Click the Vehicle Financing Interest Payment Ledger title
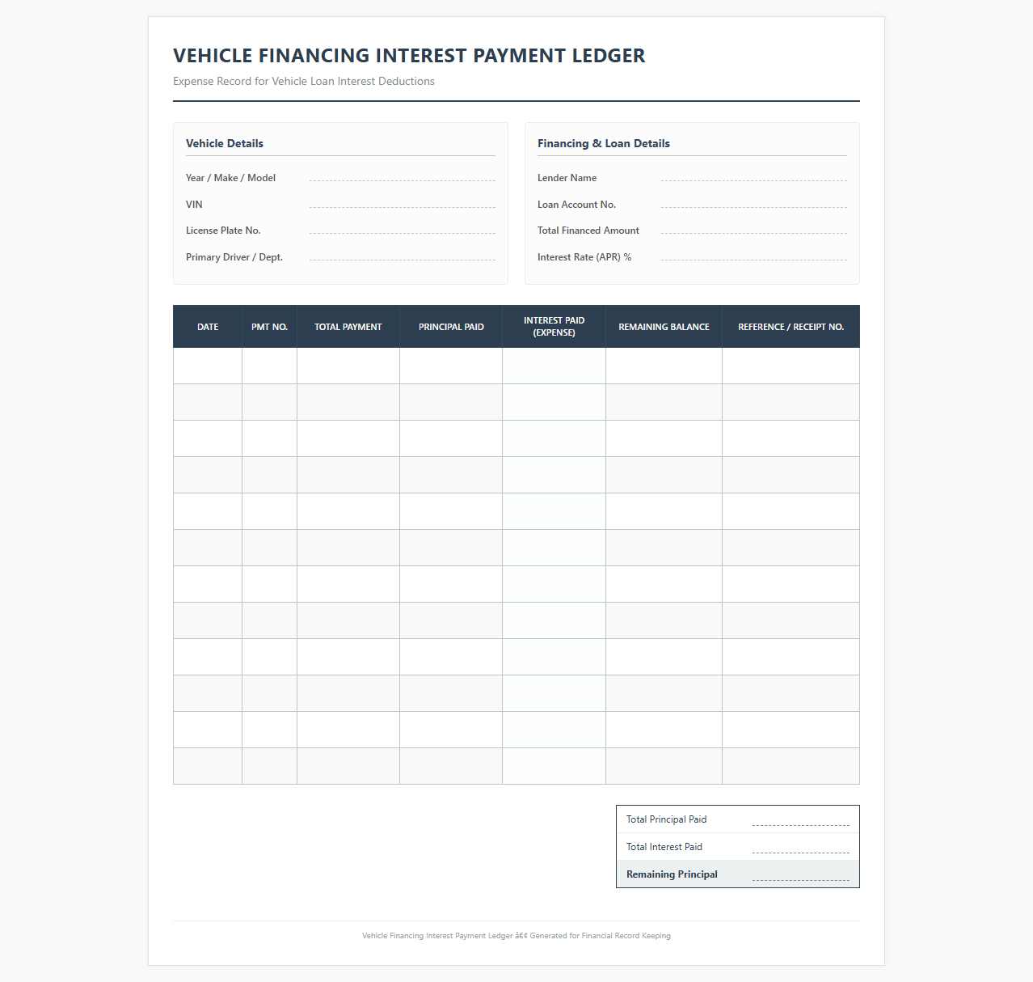 pos(409,55)
